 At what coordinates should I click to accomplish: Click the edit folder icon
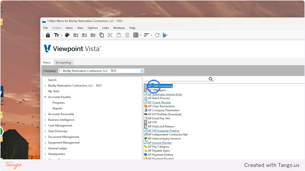point(84,35)
